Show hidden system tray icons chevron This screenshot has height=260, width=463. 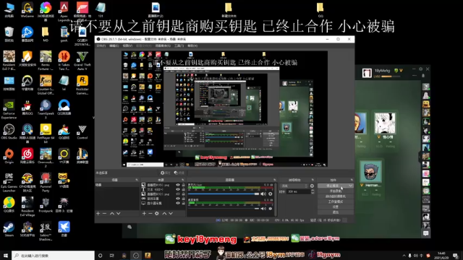point(404,256)
